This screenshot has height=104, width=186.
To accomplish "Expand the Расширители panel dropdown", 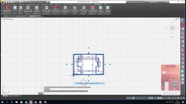I will click(46, 14).
